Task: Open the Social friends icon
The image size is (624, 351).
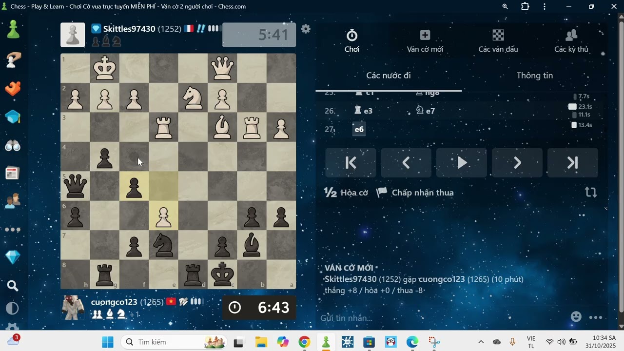Action: (x=13, y=201)
